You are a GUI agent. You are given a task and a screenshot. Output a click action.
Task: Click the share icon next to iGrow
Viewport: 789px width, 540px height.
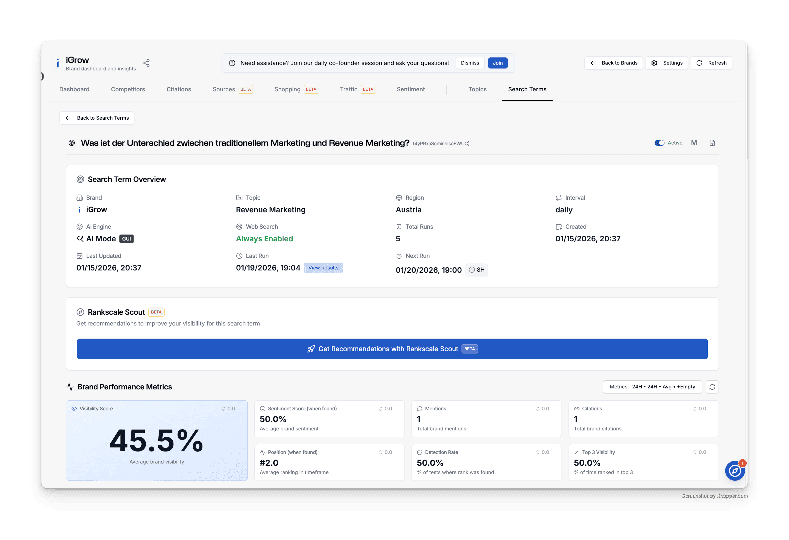146,63
